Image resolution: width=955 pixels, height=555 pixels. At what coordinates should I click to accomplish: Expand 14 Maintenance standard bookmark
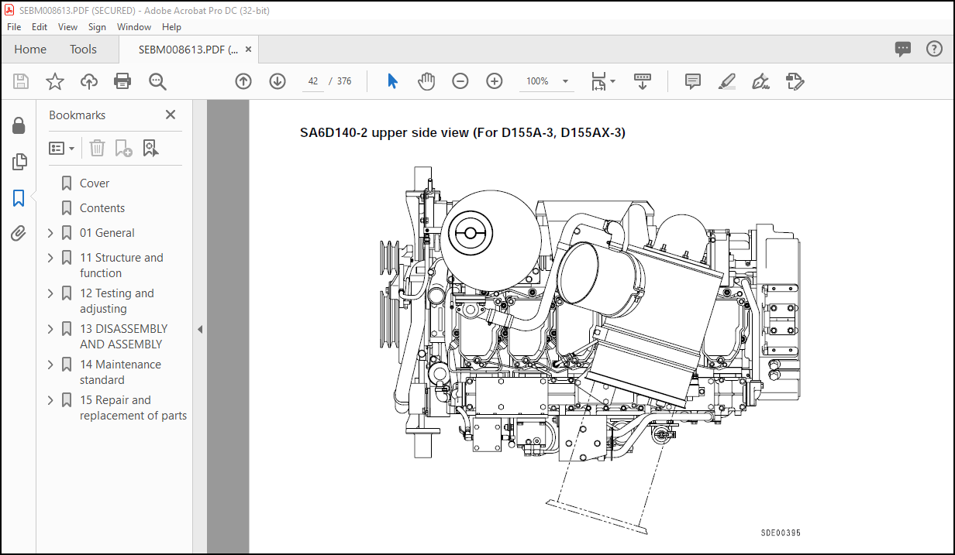point(50,365)
